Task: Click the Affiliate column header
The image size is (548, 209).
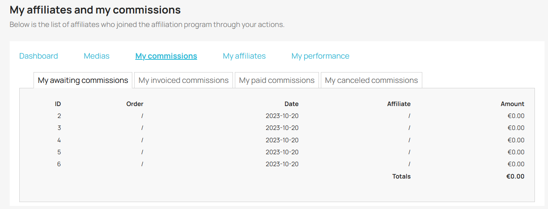Action: (399, 104)
